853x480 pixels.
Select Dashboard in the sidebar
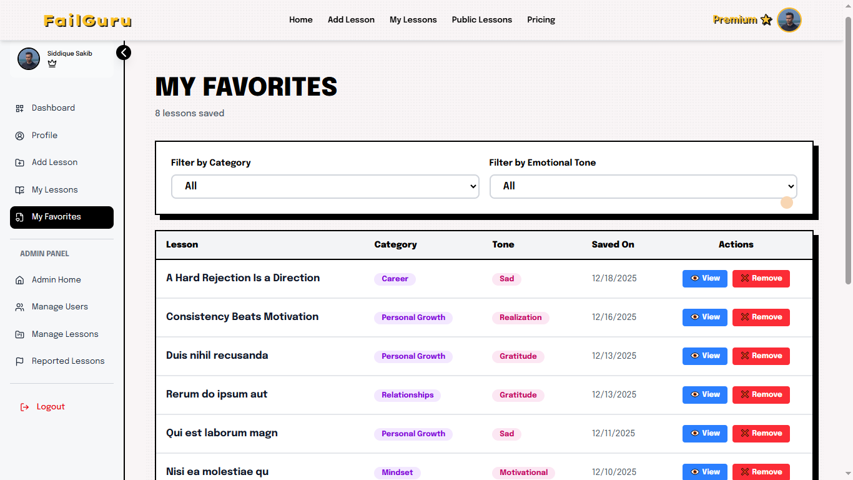coord(62,108)
